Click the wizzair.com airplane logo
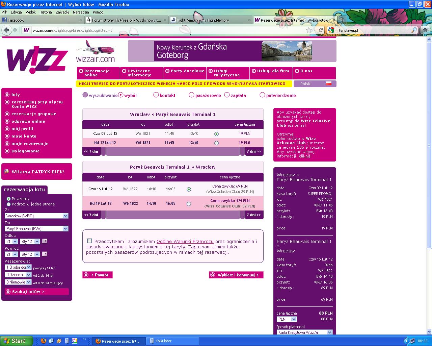 [96, 52]
